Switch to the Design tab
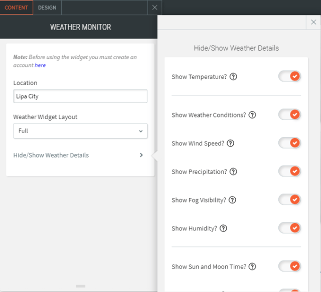The width and height of the screenshot is (321, 292). [x=47, y=7]
